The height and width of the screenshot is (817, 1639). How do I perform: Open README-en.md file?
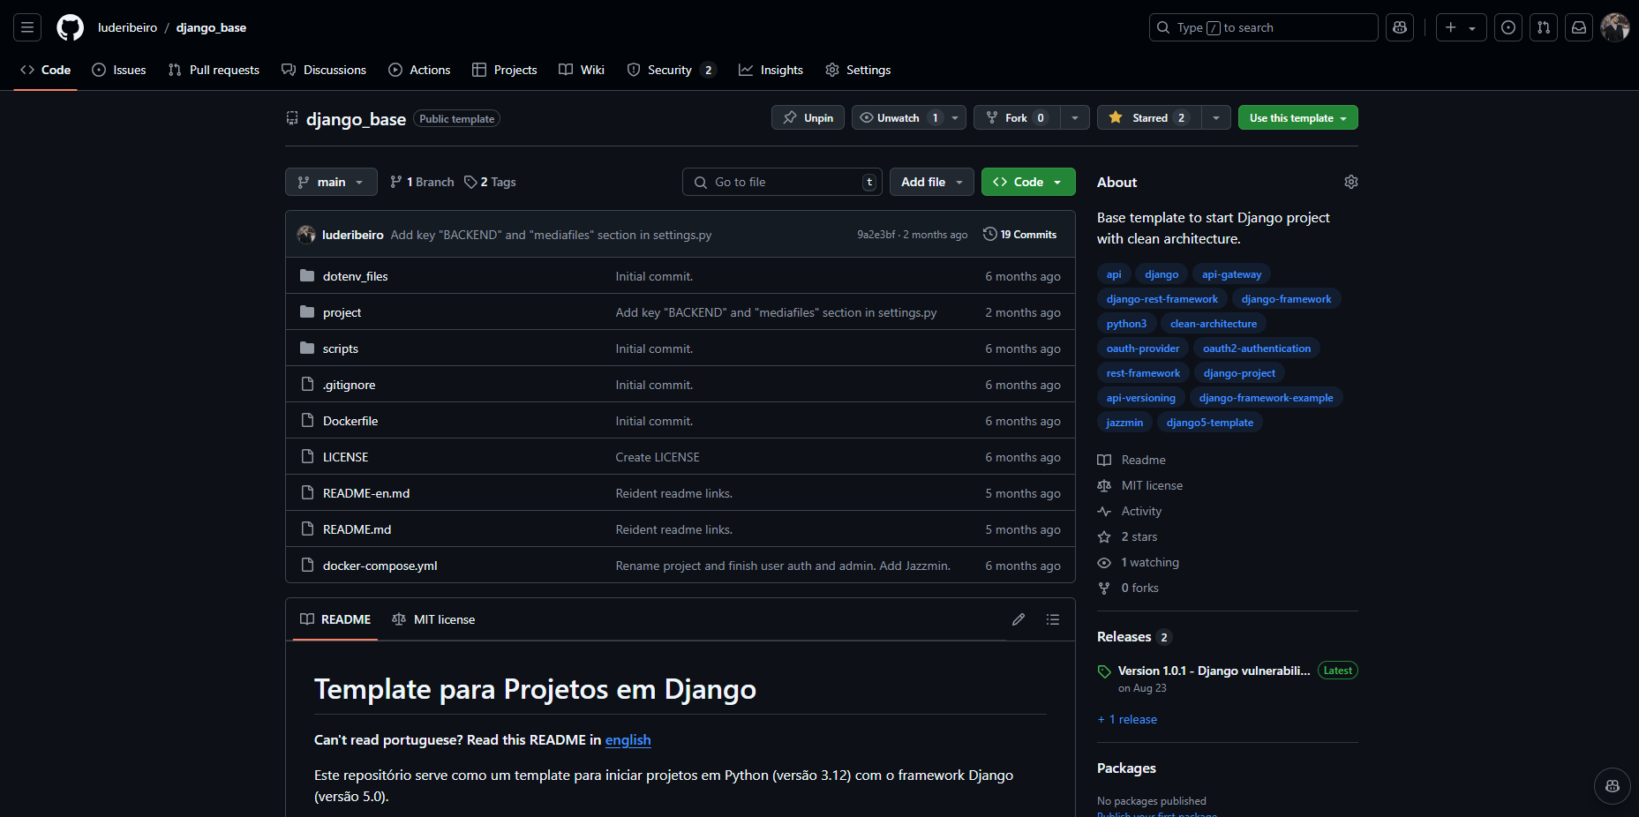[366, 493]
